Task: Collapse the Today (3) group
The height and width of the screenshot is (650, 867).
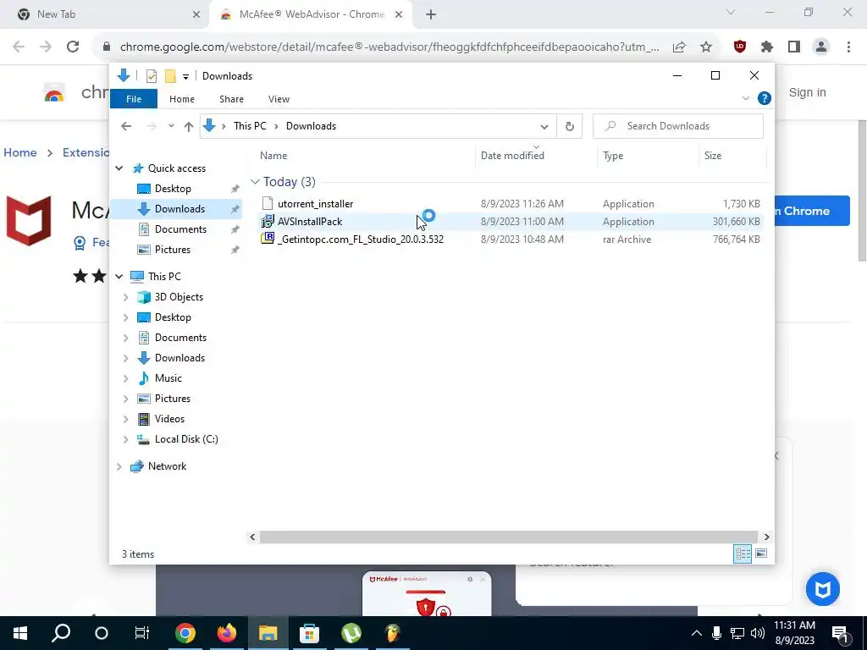Action: coord(255,182)
